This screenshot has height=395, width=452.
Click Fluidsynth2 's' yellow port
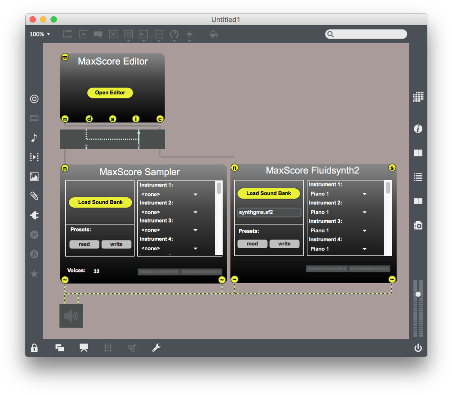[x=392, y=168]
